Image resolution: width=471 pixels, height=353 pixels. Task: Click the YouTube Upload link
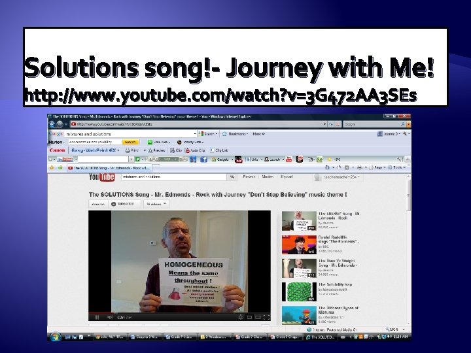tap(287, 176)
